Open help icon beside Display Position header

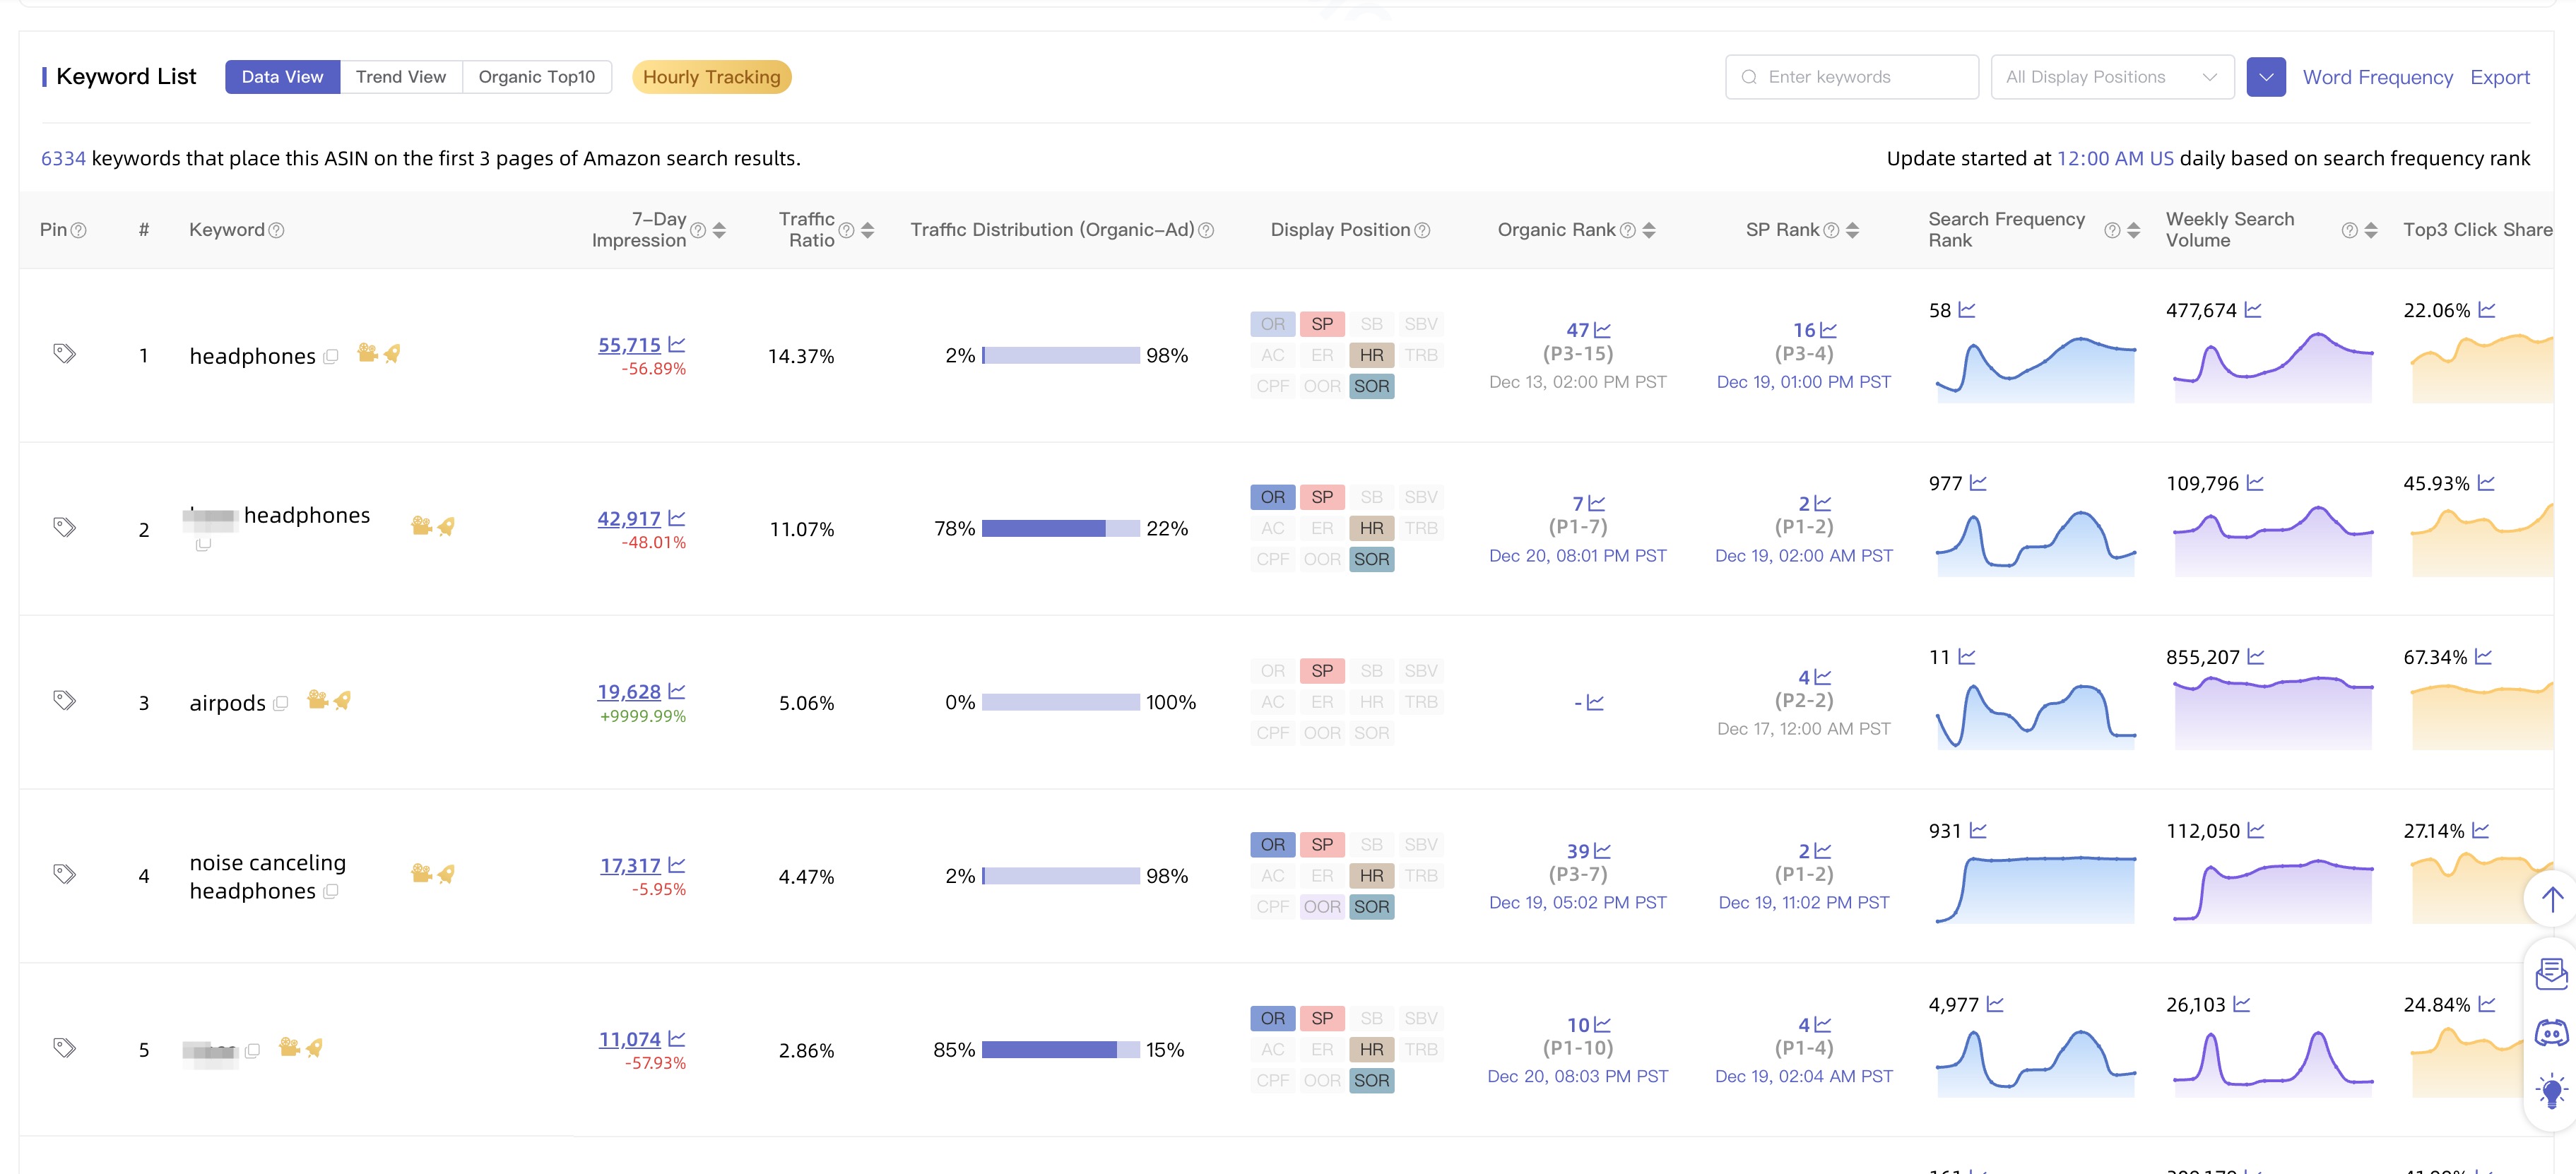point(1423,230)
